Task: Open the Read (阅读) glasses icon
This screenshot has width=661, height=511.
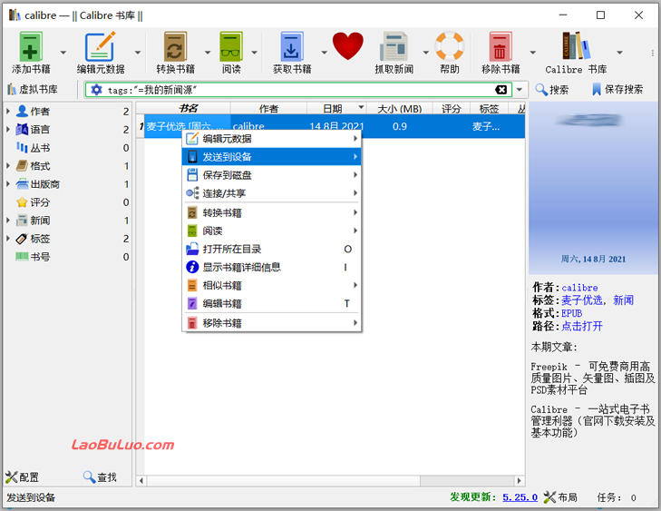Action: coord(231,47)
